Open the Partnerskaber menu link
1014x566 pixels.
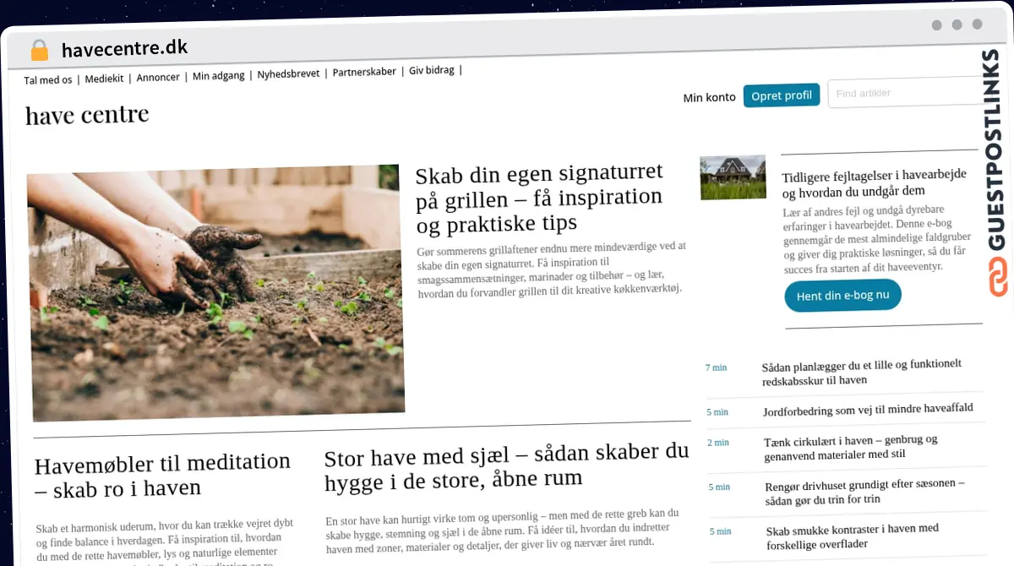(364, 72)
